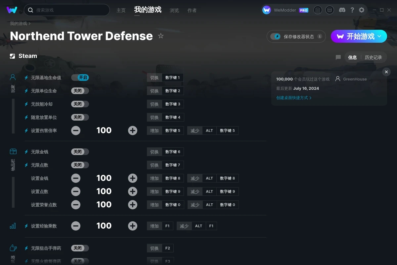Favorite the game with the star icon

[x=161, y=36]
